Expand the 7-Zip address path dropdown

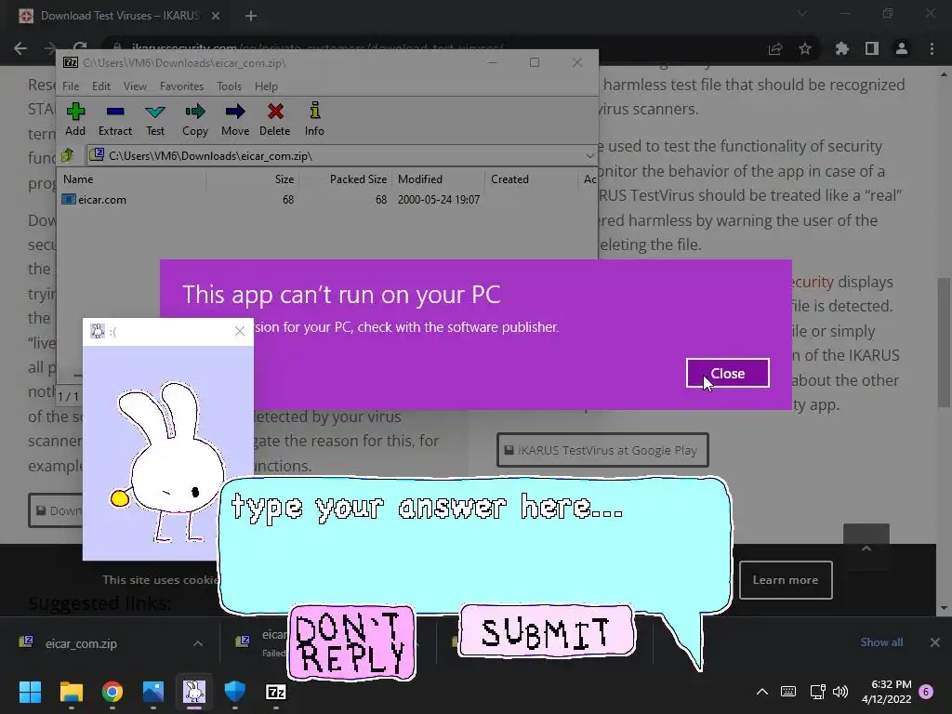tap(589, 156)
